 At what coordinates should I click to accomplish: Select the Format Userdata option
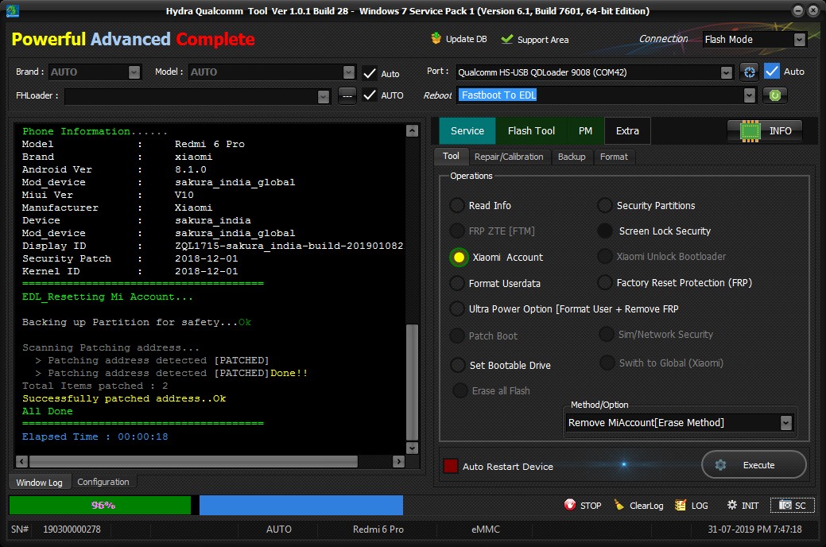click(457, 283)
